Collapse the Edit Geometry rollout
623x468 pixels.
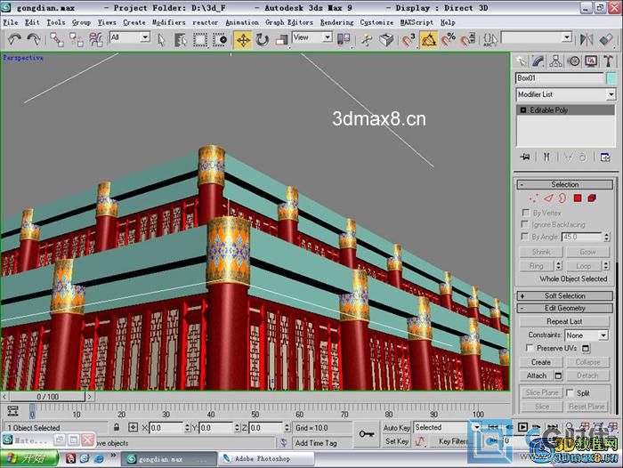(x=564, y=308)
